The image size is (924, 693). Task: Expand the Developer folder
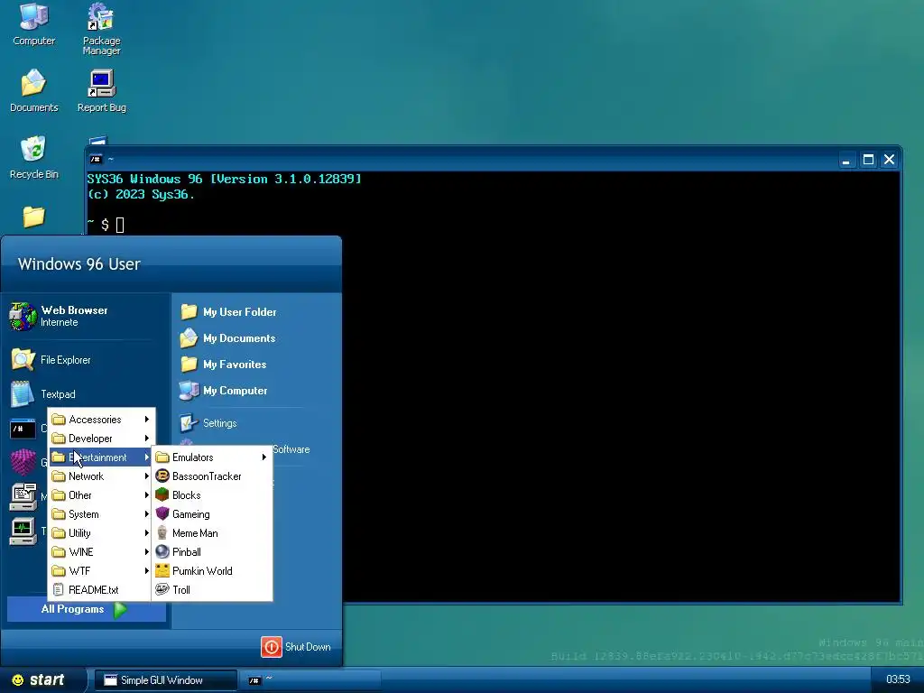pos(101,439)
